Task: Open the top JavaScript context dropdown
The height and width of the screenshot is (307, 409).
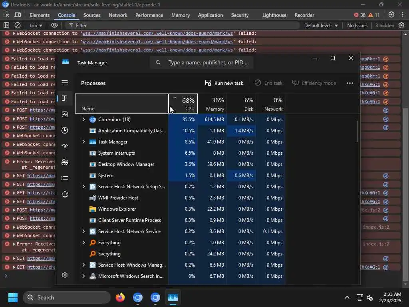Action: coord(36,25)
